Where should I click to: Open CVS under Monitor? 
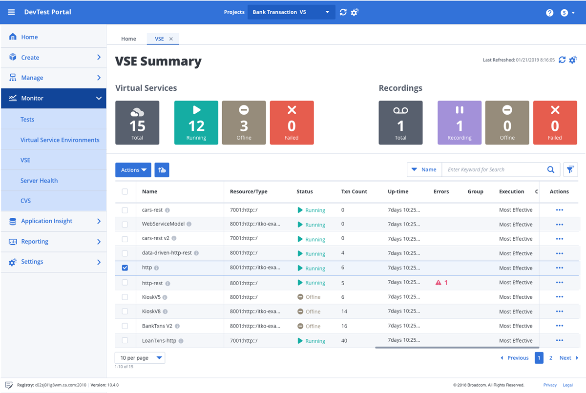tap(54, 201)
